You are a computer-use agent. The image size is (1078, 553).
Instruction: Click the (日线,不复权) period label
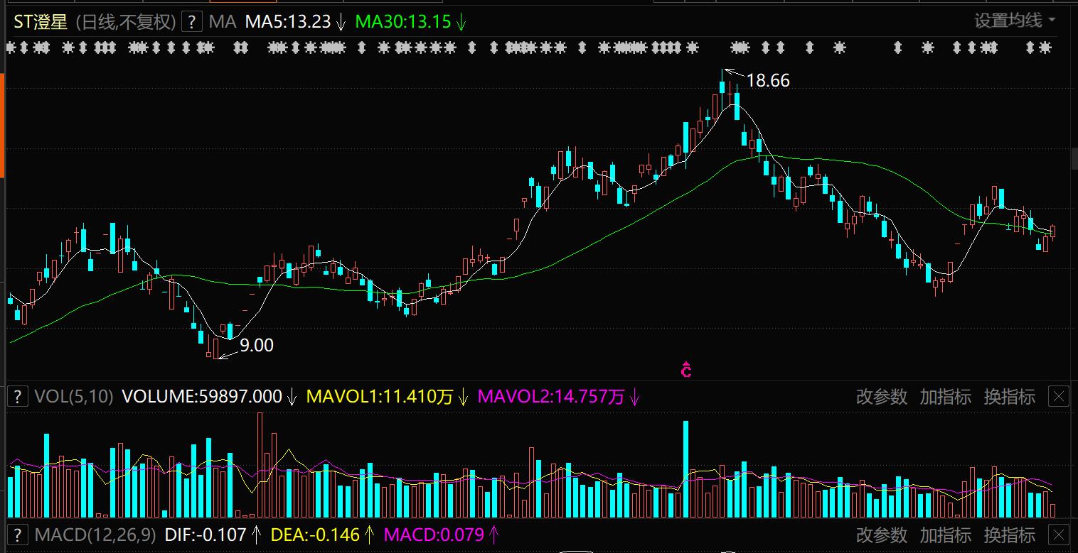pyautogui.click(x=125, y=22)
